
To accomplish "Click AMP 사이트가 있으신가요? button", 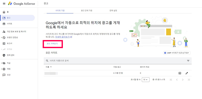I will (x=177, y=53).
